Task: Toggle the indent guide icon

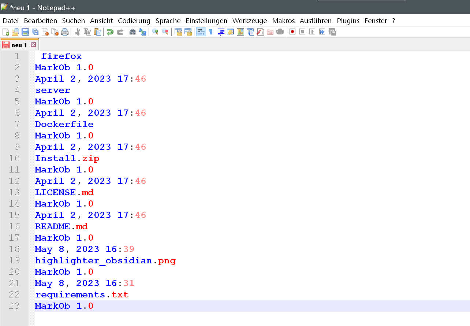Action: pos(221,32)
